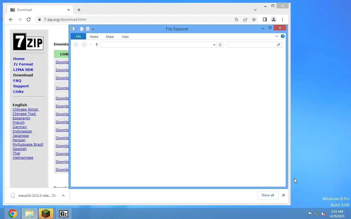Select Portuguese Brazil language link
This screenshot has height=219, width=351.
(28, 144)
